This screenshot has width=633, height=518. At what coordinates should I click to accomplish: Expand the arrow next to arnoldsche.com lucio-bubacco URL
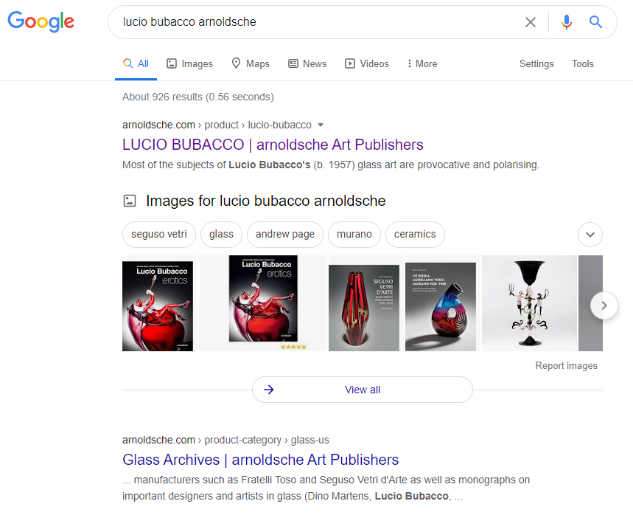tap(321, 125)
